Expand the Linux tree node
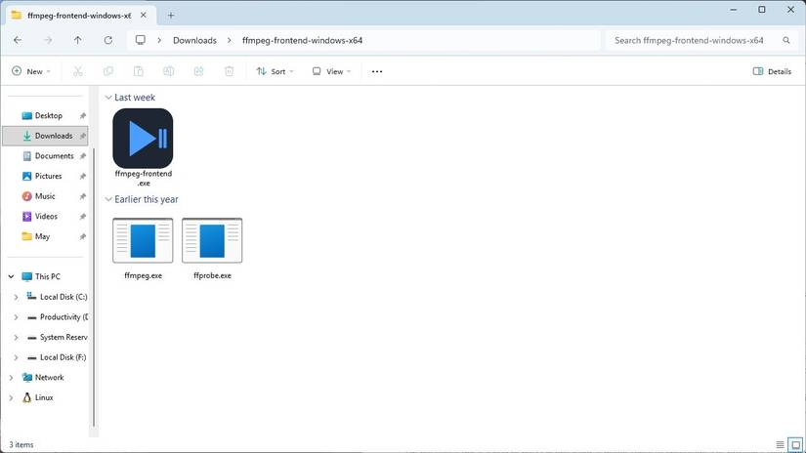The height and width of the screenshot is (453, 806). click(x=12, y=397)
